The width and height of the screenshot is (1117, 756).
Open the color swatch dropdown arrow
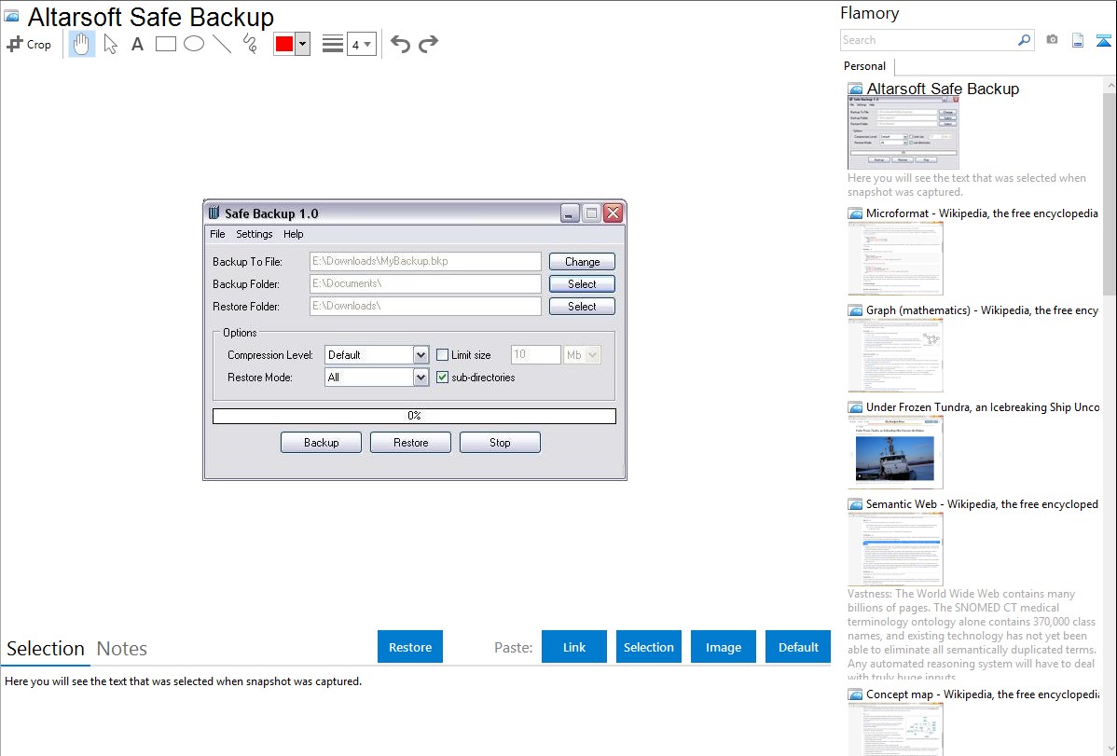[x=303, y=44]
